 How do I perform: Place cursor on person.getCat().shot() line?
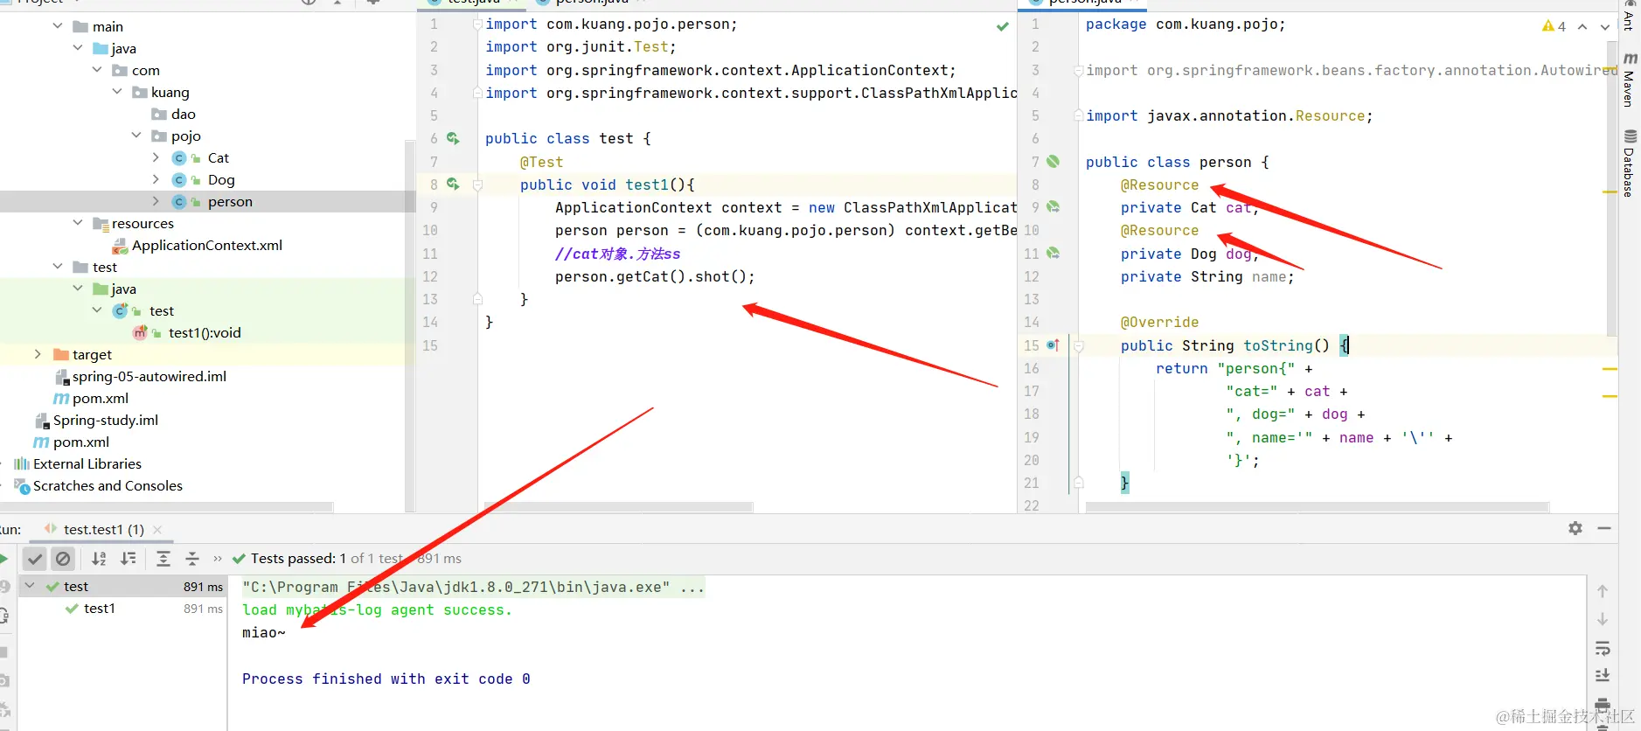pos(655,276)
